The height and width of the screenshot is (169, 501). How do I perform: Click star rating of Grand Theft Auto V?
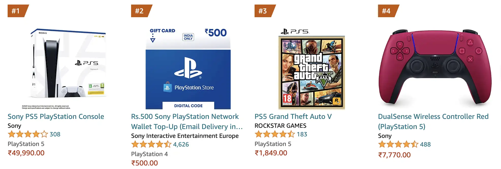(x=275, y=134)
